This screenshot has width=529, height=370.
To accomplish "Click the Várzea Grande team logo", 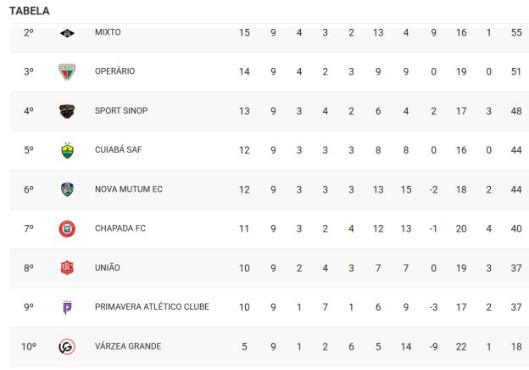I will click(x=68, y=346).
